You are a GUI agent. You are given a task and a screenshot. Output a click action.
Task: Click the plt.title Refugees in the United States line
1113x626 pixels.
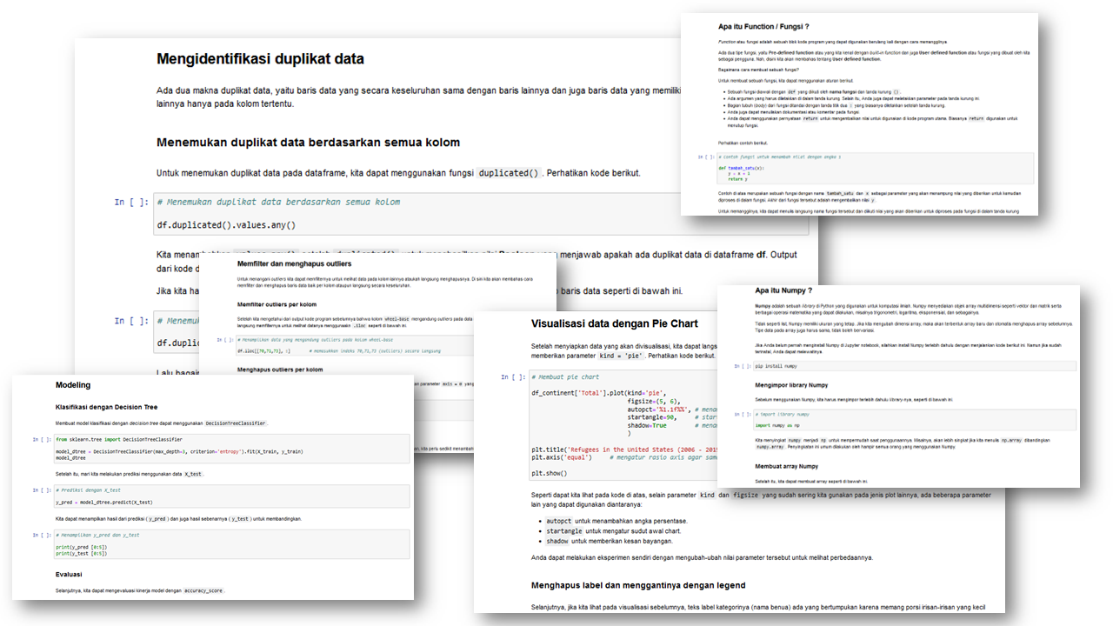point(609,449)
